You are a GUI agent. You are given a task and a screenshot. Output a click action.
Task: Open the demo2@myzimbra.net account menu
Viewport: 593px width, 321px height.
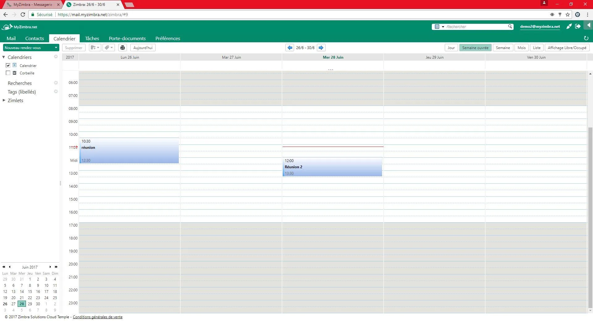(540, 27)
